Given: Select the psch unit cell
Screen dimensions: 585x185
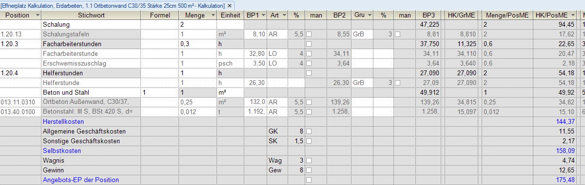Looking at the screenshot, I should [x=230, y=64].
